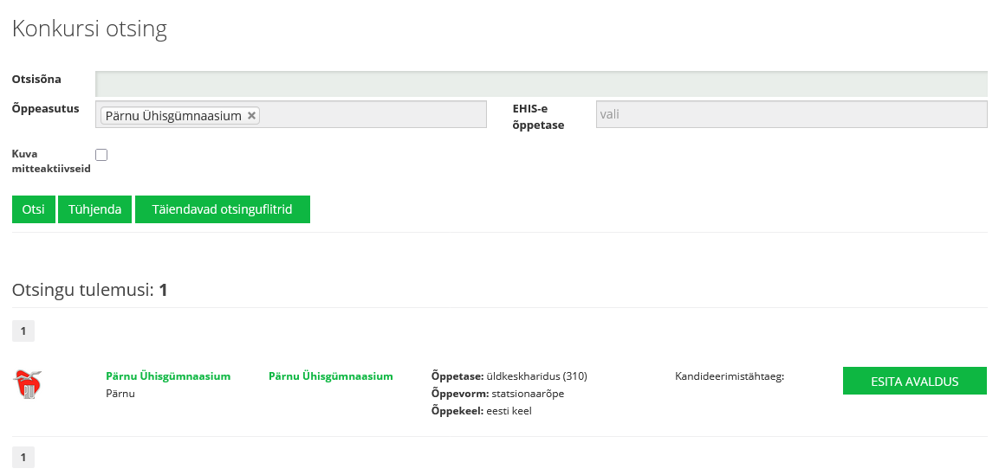Click the red school logo in results
Image resolution: width=999 pixels, height=475 pixels.
[x=29, y=384]
